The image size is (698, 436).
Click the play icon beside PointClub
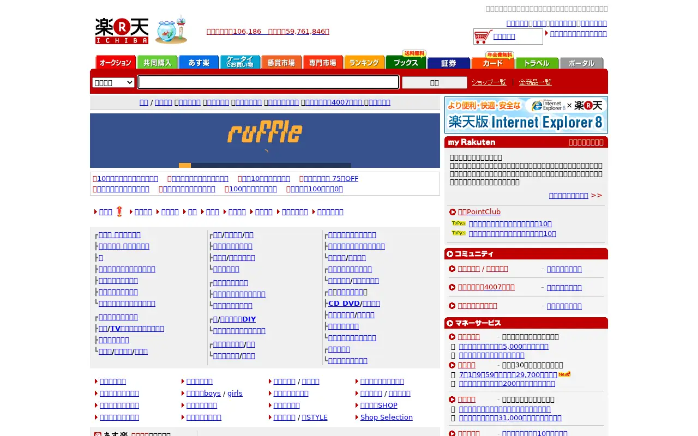click(453, 212)
